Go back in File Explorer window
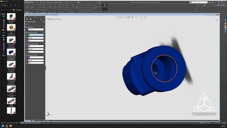The image size is (227, 128). [2, 10]
